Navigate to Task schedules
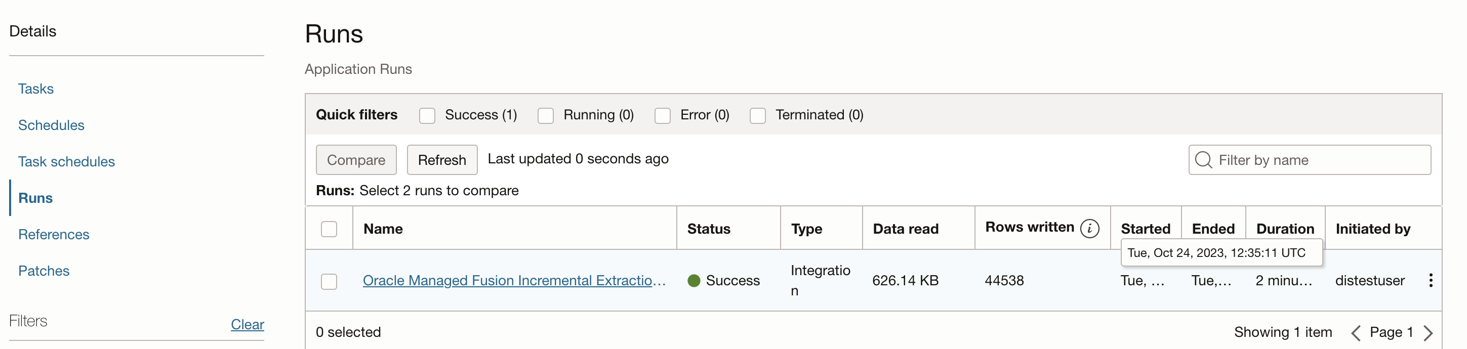The width and height of the screenshot is (1467, 349). [x=67, y=162]
